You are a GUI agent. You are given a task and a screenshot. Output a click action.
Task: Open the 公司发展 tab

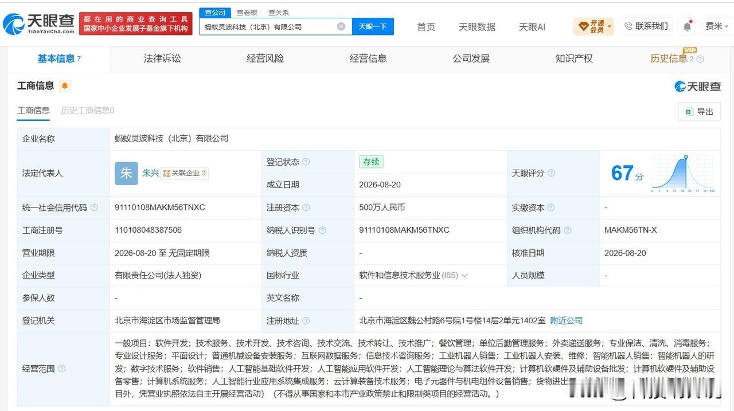click(471, 58)
